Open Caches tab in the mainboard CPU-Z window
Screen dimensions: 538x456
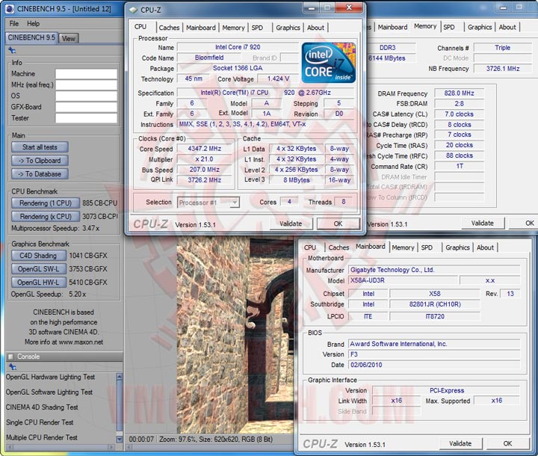[338, 247]
